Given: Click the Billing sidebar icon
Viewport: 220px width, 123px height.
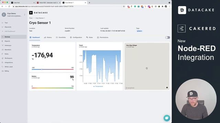Looking at the screenshot, I should (2, 71).
